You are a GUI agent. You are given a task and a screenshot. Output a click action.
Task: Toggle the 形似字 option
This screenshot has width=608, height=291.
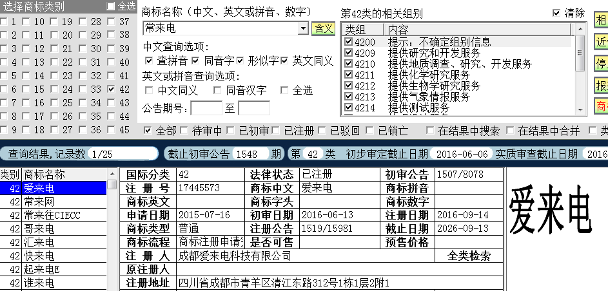tap(240, 61)
